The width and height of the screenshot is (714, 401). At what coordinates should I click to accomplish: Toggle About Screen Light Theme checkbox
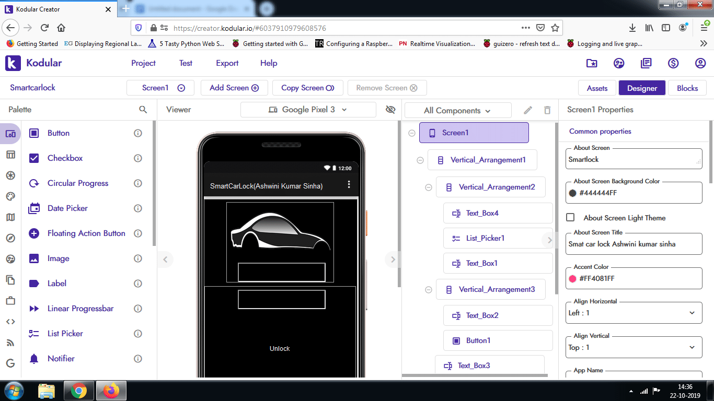tap(570, 218)
